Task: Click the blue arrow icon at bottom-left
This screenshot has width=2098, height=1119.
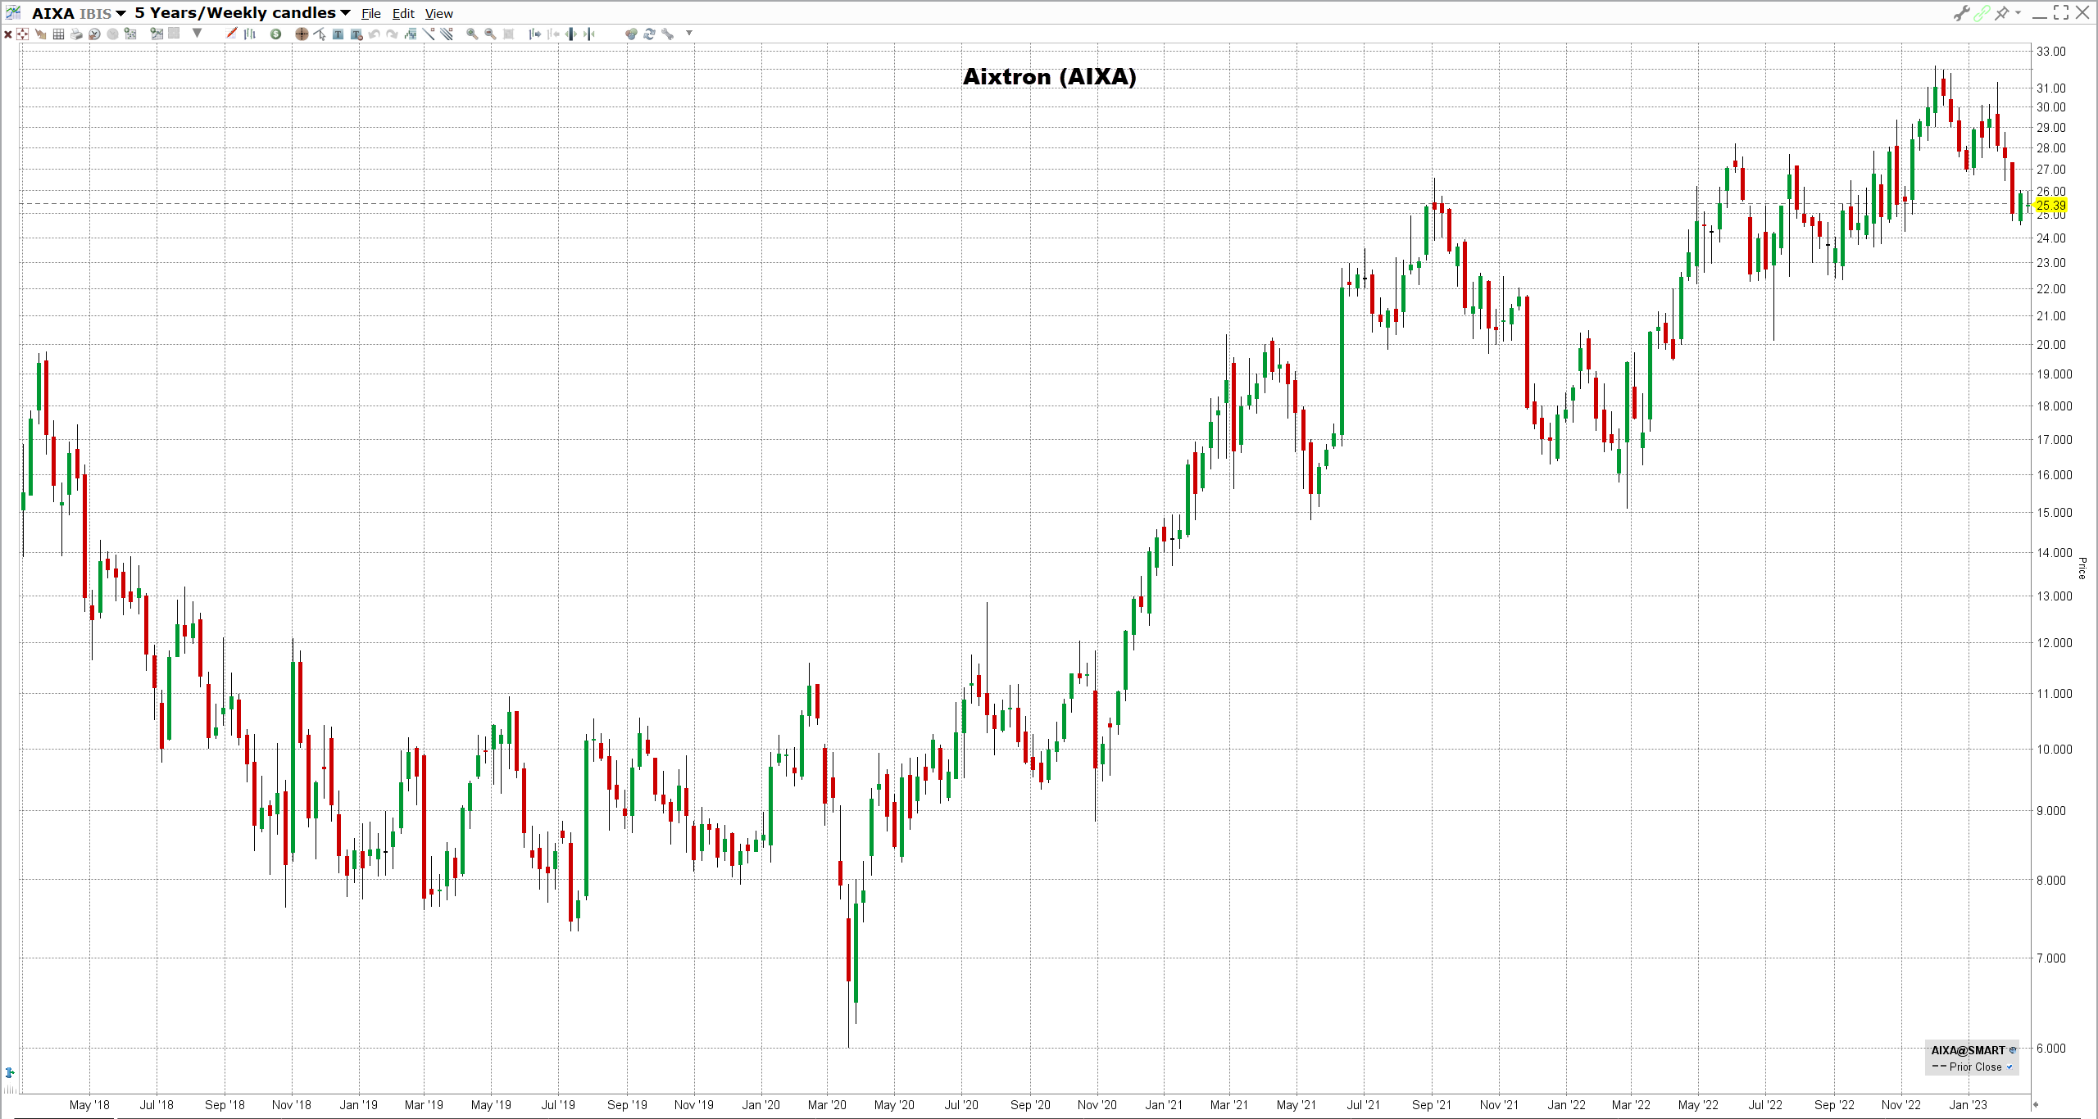Action: pos(10,1072)
